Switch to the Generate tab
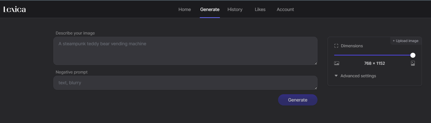The image size is (431, 123). coord(210,9)
